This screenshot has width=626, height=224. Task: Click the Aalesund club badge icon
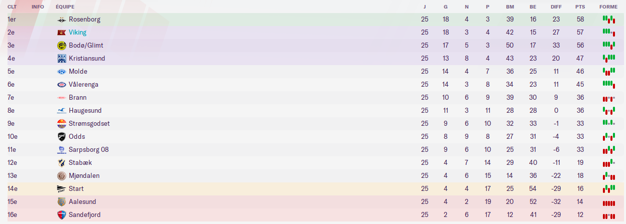click(62, 202)
